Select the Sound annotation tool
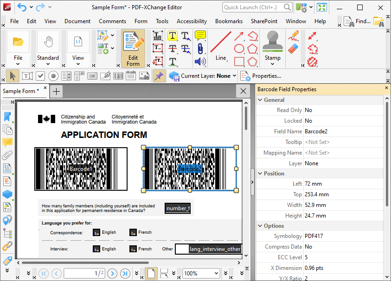Image resolution: width=391 pixels, height=281 pixels. pos(200,62)
